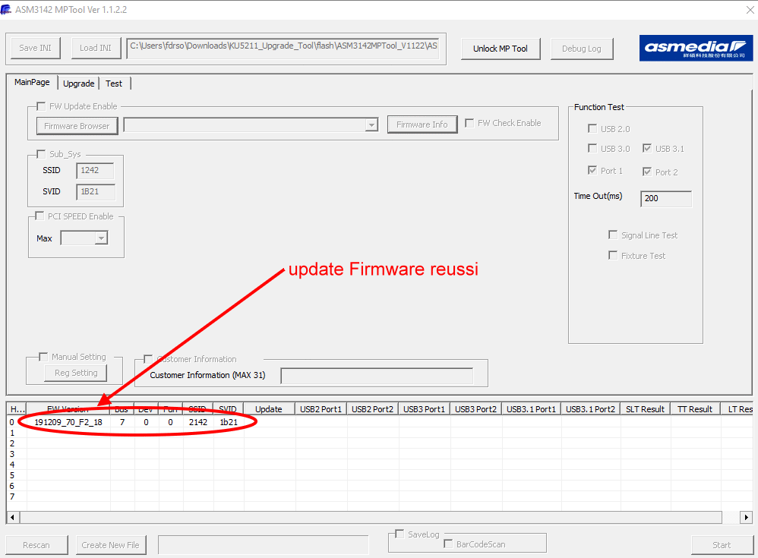The image size is (758, 558).
Task: Click the Save INI button
Action: point(35,48)
